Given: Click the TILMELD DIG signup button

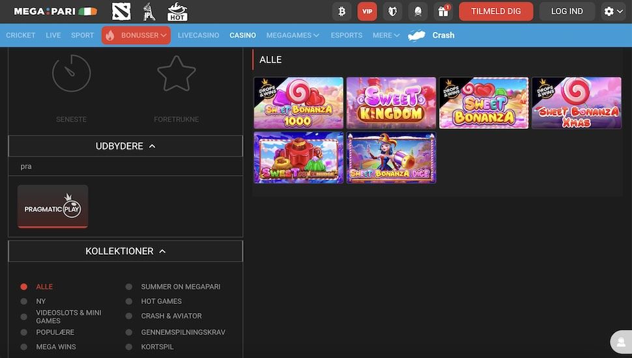Looking at the screenshot, I should (x=496, y=11).
